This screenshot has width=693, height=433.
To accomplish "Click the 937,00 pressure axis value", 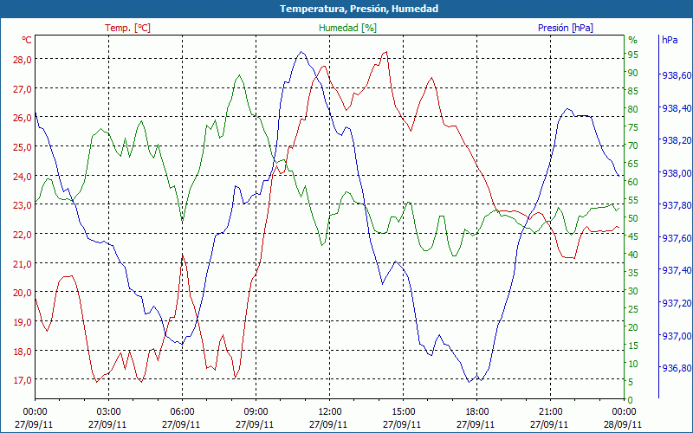I will pos(677,336).
